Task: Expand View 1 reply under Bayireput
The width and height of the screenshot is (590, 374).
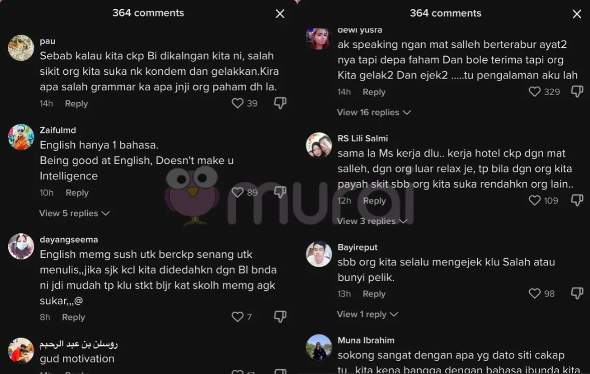Action: (367, 314)
